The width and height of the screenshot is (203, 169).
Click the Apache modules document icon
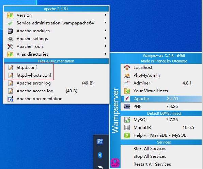click(10, 31)
